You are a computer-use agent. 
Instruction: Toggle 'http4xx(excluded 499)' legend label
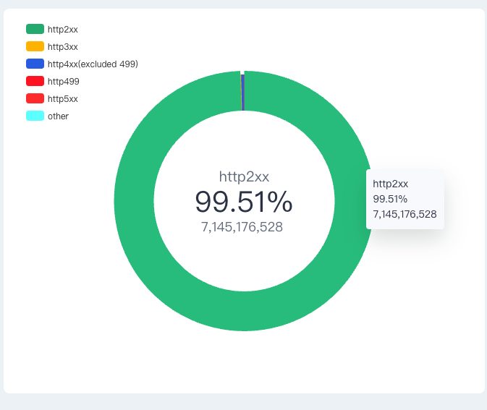(93, 64)
